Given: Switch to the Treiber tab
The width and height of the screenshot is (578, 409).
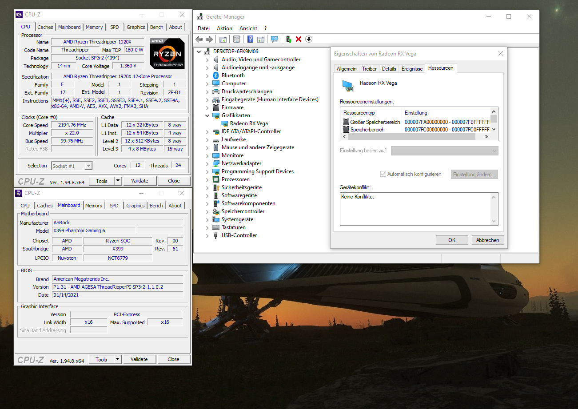Looking at the screenshot, I should 369,69.
